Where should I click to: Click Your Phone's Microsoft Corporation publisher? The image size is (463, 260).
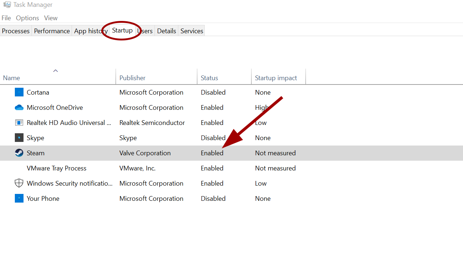[x=151, y=199]
